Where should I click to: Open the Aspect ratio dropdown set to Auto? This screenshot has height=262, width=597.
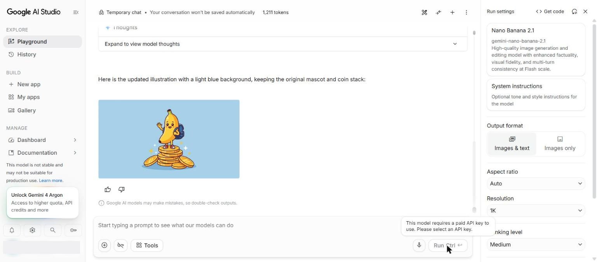(x=536, y=183)
